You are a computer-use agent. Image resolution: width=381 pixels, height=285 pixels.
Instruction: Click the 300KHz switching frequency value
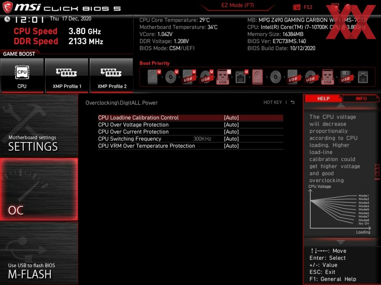202,139
